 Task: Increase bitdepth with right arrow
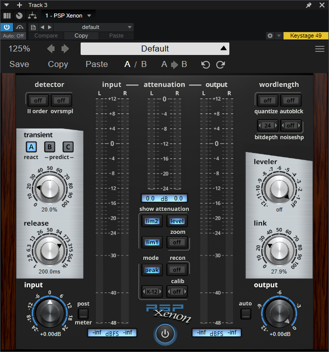276,125
